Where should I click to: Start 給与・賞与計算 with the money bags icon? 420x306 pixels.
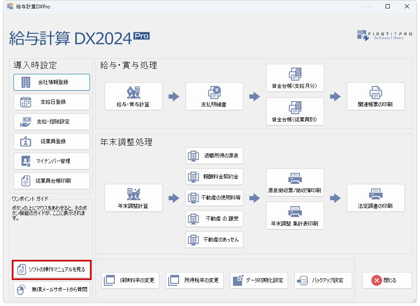tap(133, 96)
